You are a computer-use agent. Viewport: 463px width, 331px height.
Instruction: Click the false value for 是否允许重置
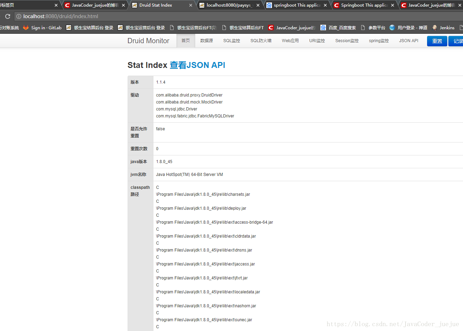(x=160, y=129)
